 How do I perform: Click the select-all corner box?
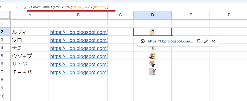(x=5, y=15)
